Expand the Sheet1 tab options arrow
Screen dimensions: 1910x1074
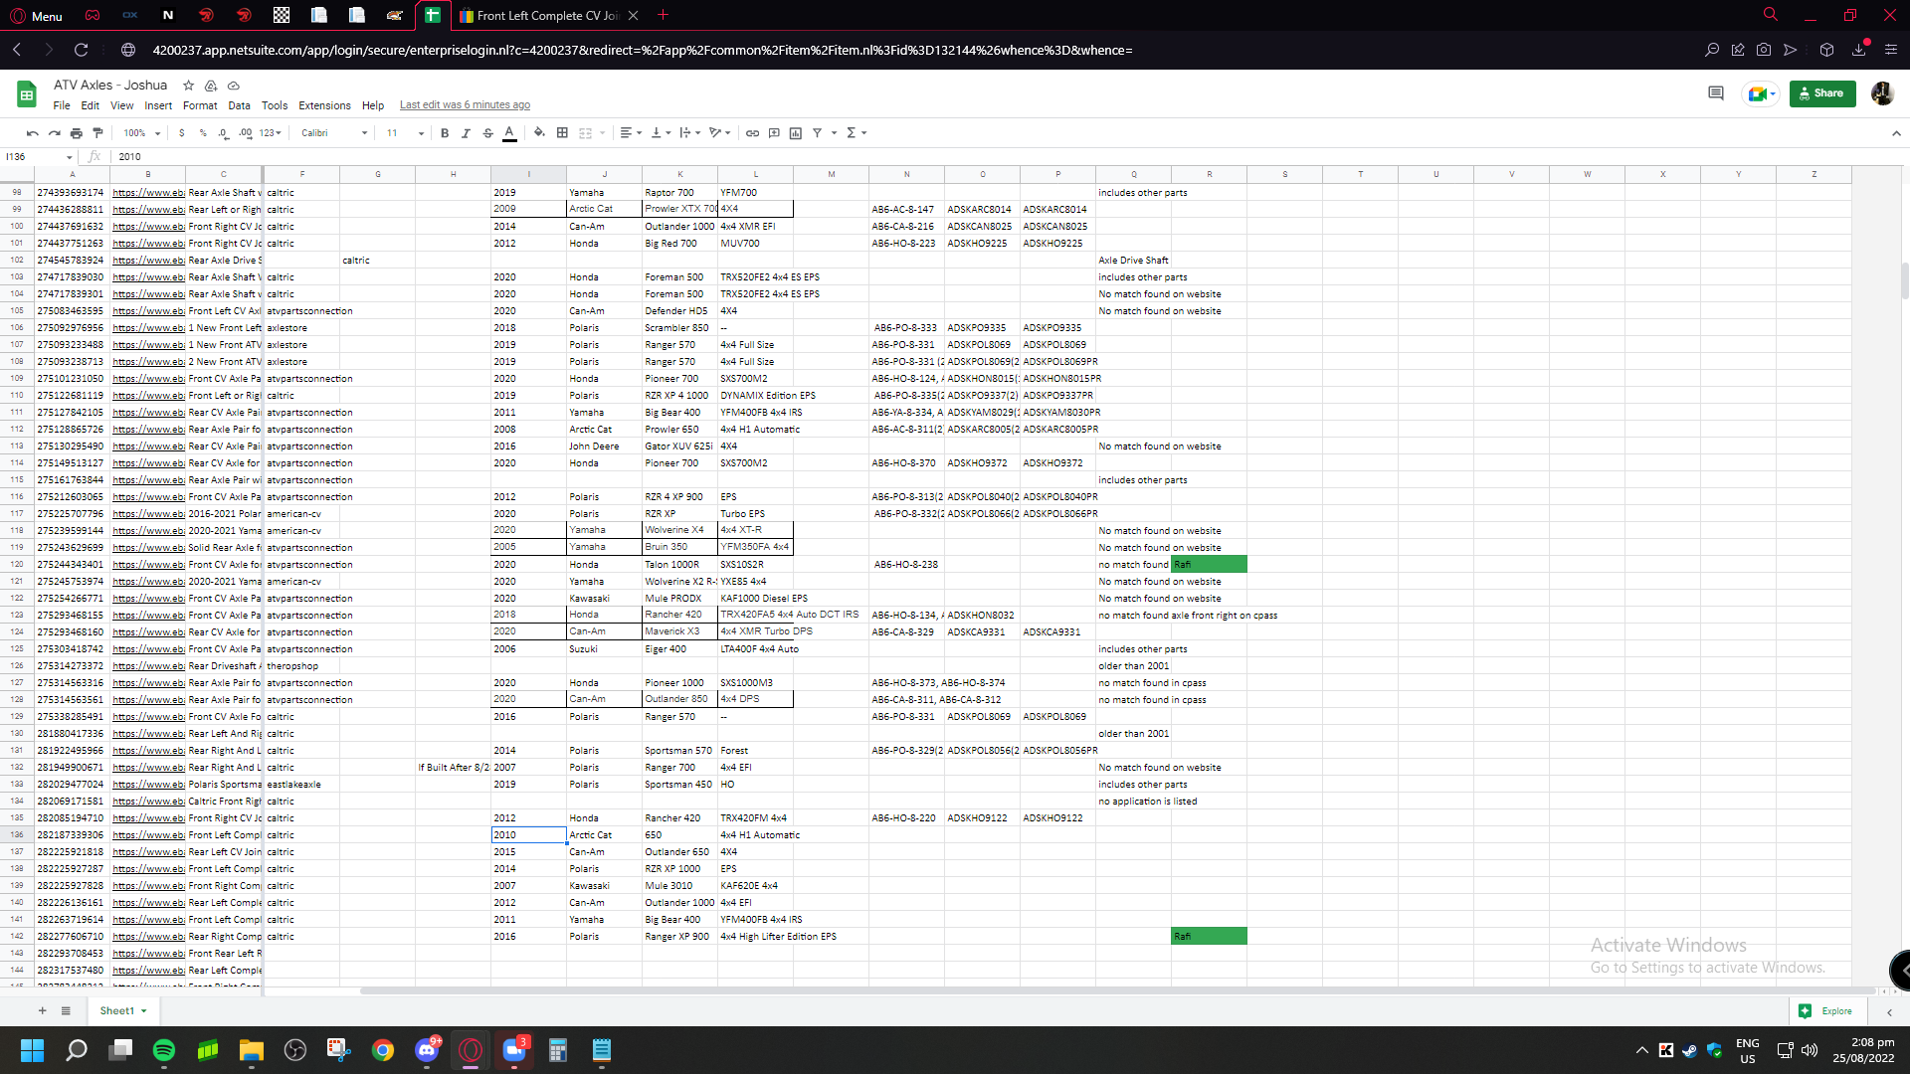144,1011
